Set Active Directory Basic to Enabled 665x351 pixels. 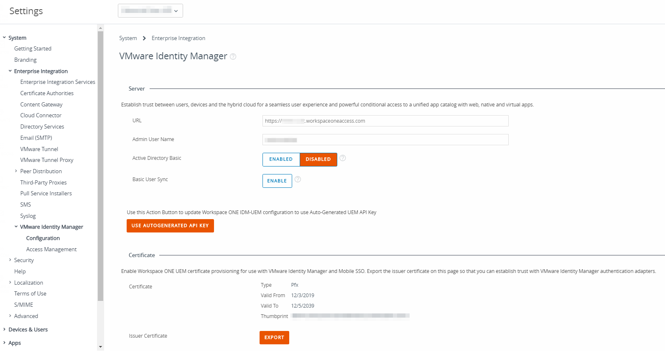[281, 159]
